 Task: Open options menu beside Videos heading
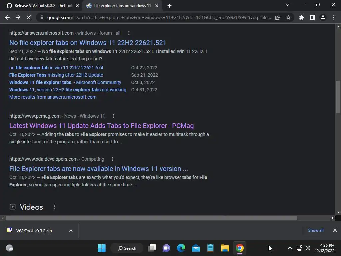pyautogui.click(x=54, y=207)
